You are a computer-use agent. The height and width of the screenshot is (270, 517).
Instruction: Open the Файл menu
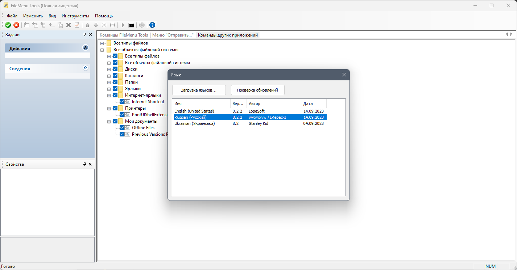point(12,16)
